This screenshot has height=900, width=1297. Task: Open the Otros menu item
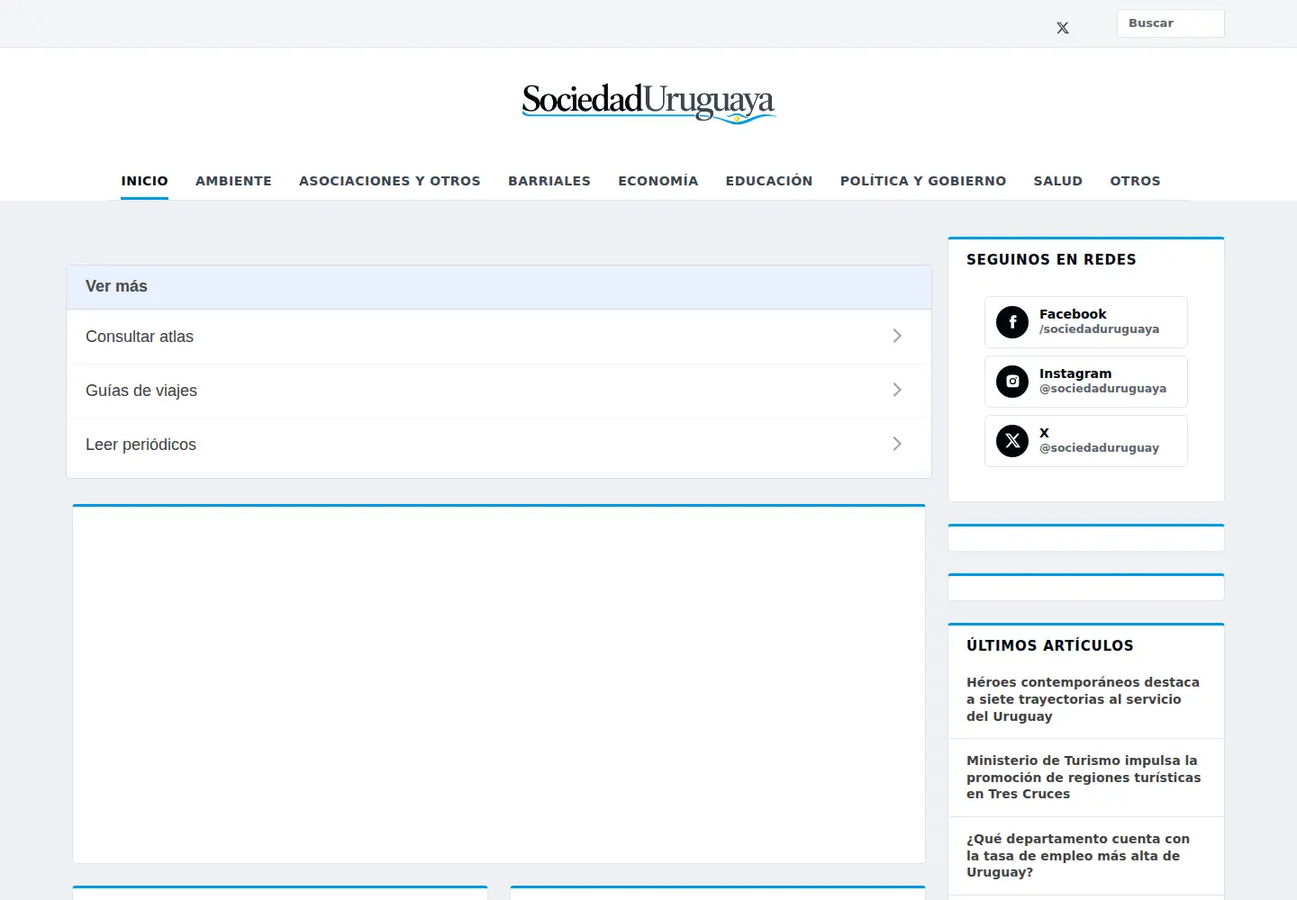[x=1136, y=181]
